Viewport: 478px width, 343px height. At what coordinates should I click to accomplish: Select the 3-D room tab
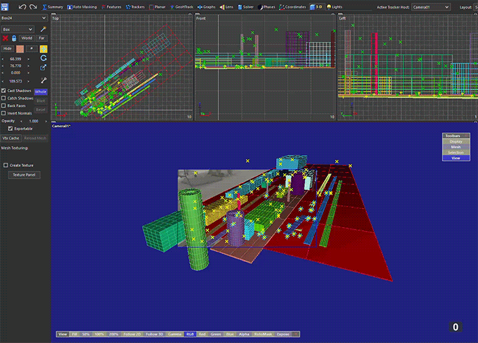click(x=316, y=7)
